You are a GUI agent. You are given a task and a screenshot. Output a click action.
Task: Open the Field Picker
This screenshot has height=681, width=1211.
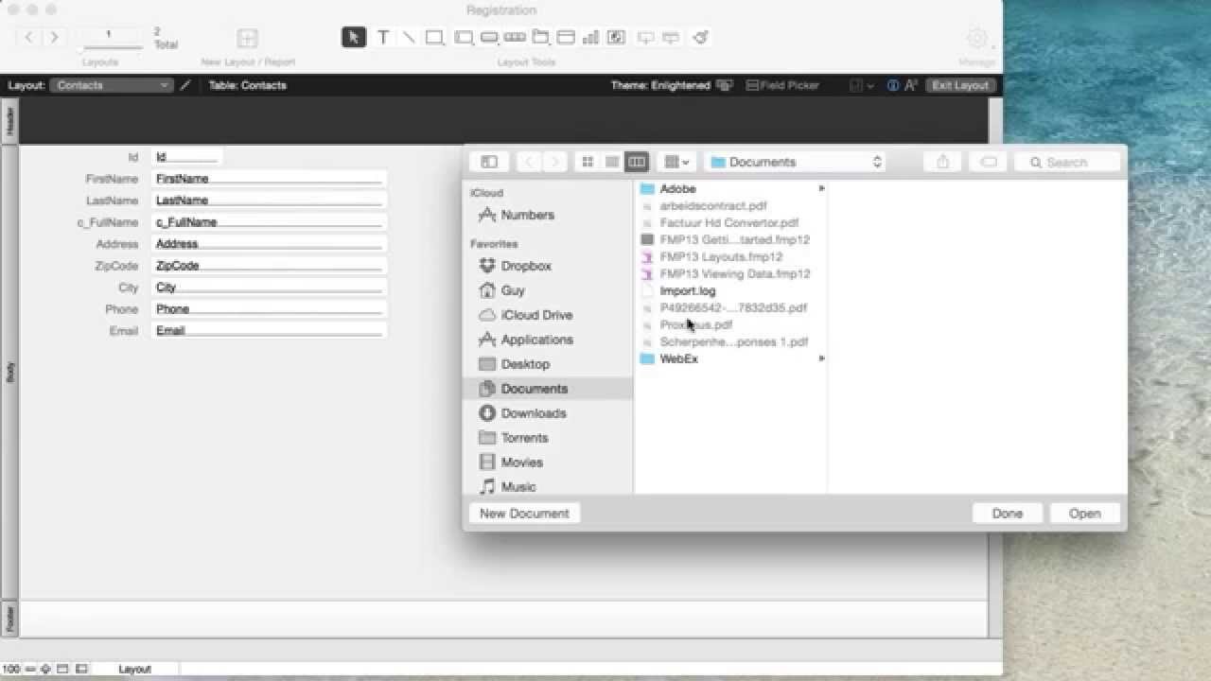click(781, 85)
